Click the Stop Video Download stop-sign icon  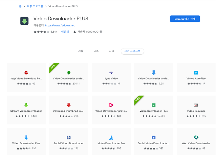[26, 73]
